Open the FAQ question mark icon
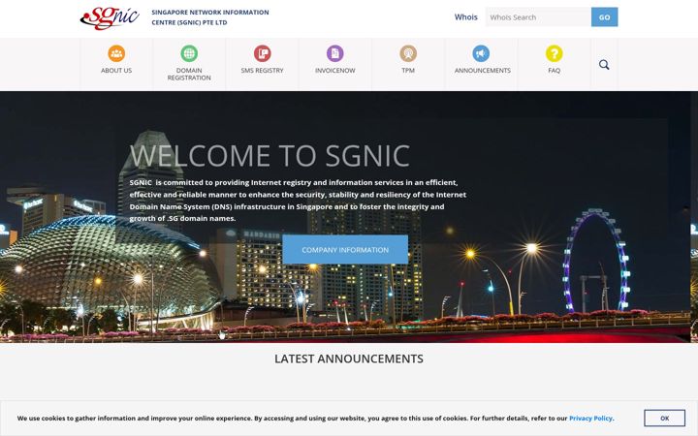 (x=555, y=53)
